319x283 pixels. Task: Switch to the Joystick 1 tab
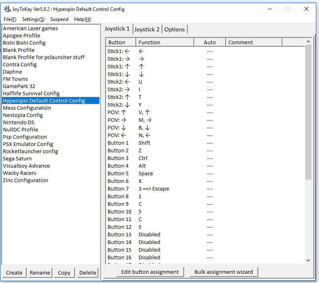point(117,29)
